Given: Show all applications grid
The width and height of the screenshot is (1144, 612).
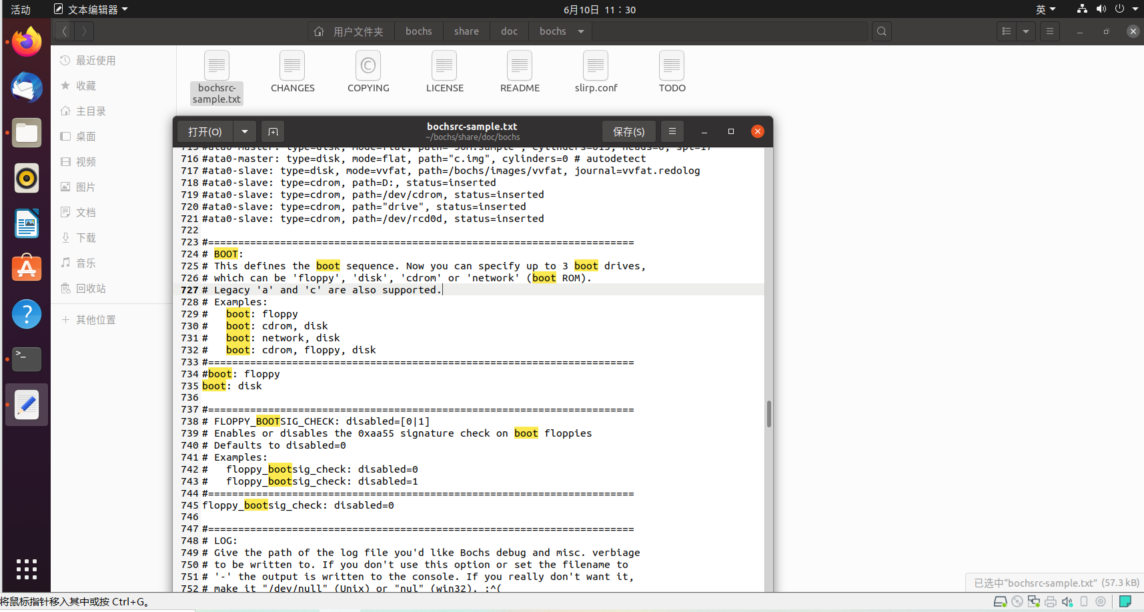Looking at the screenshot, I should coord(27,569).
